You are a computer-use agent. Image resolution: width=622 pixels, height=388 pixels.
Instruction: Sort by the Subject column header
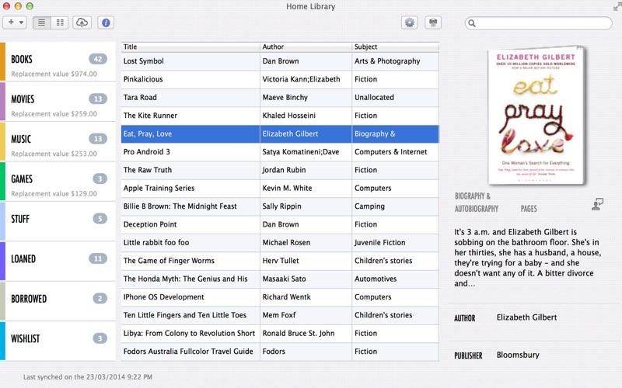[x=395, y=47]
